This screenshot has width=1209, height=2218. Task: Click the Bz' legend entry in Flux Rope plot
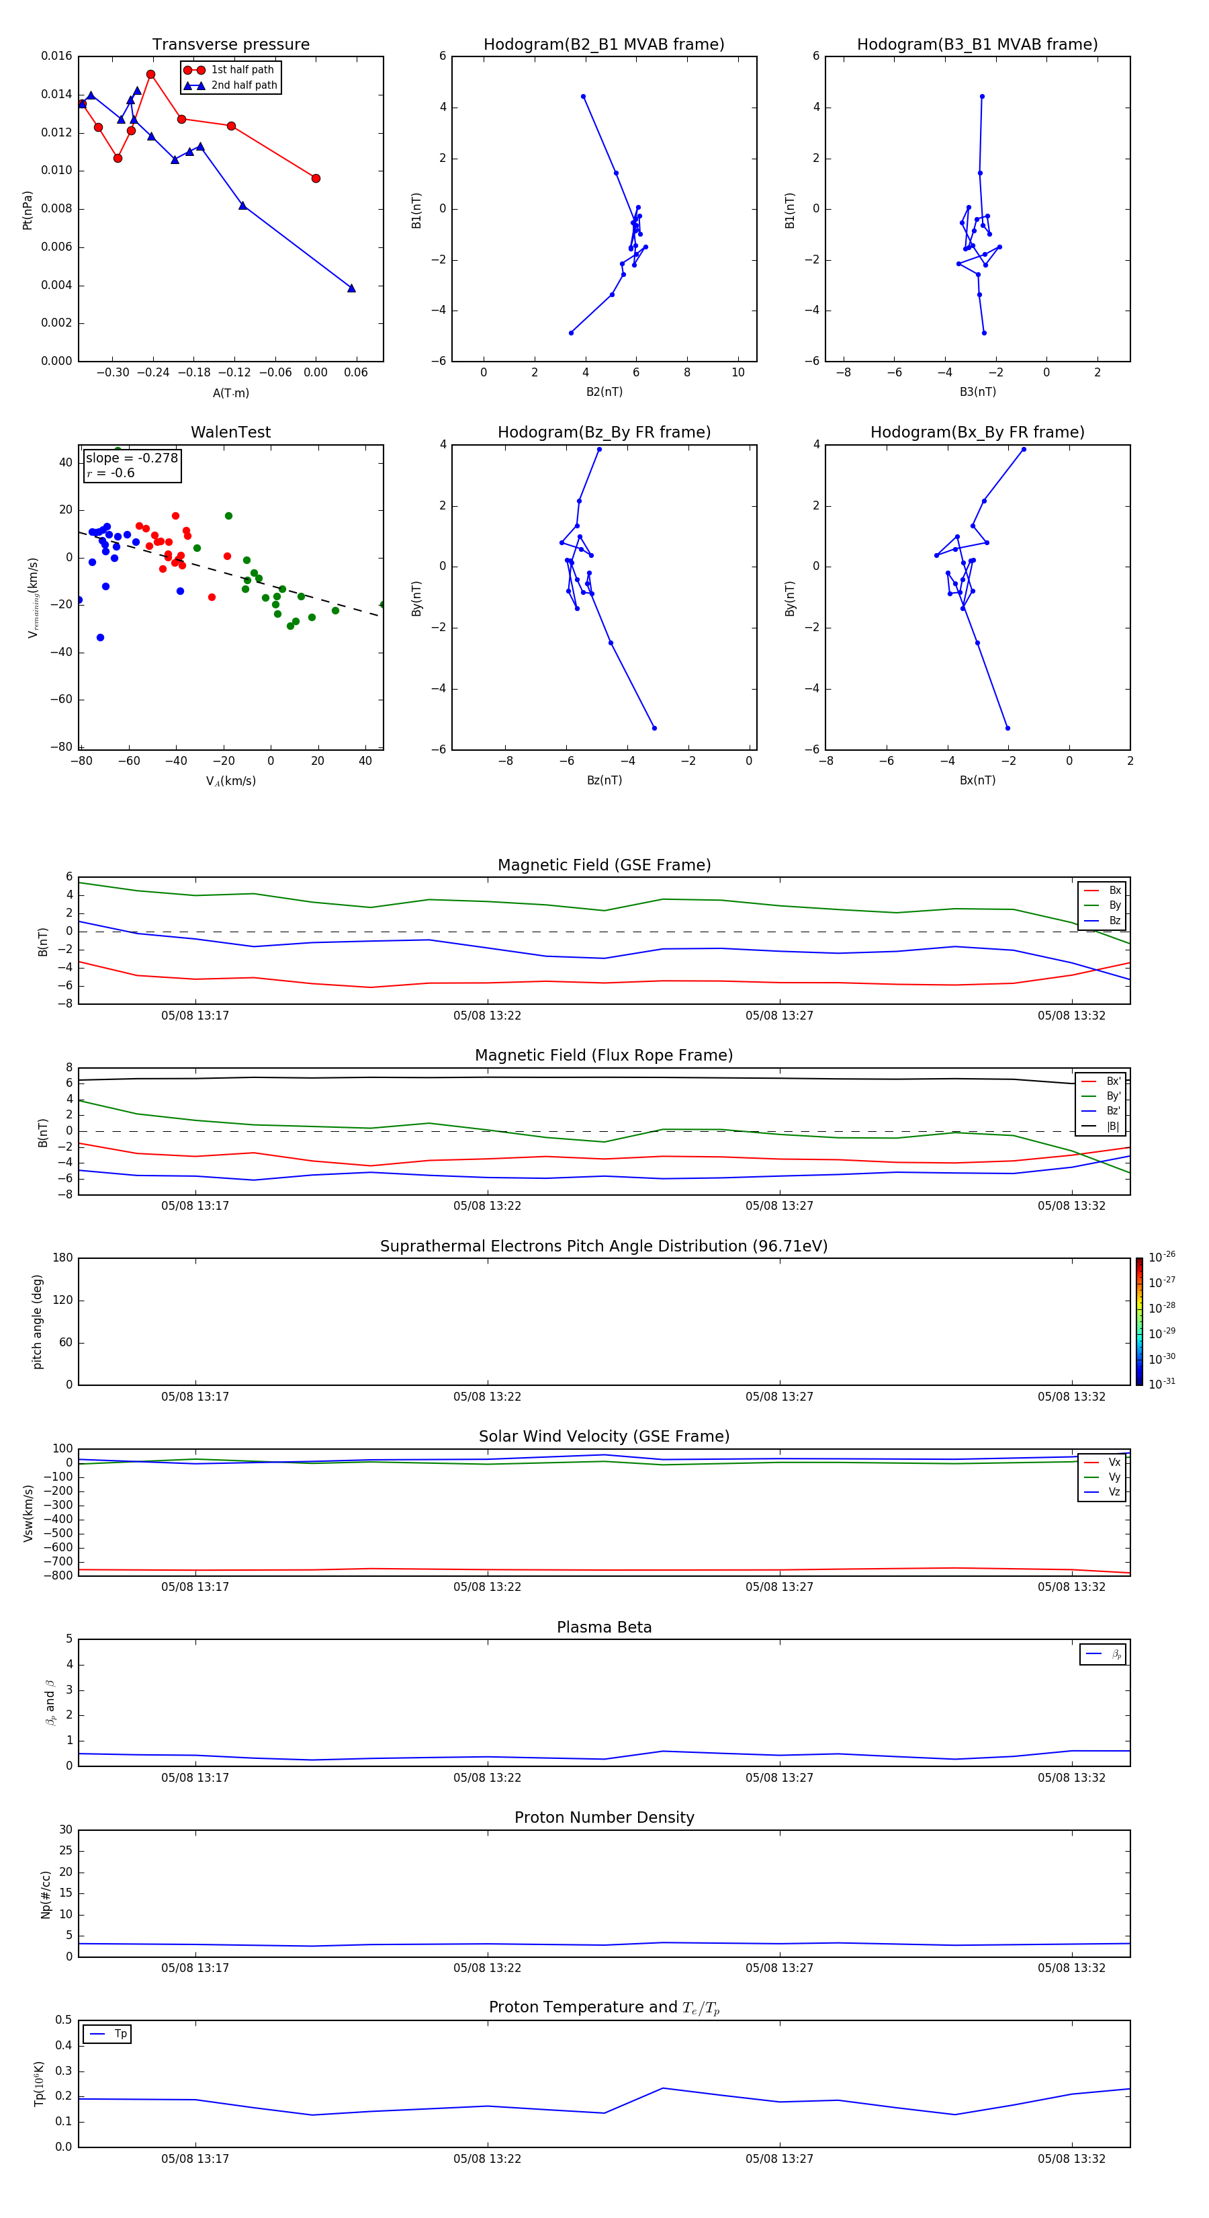pos(1102,1111)
